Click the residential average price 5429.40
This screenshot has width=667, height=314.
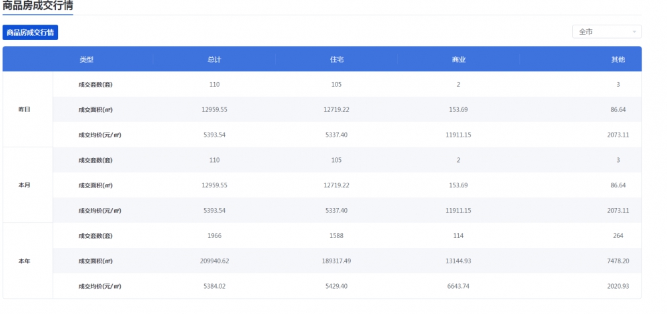coord(336,287)
